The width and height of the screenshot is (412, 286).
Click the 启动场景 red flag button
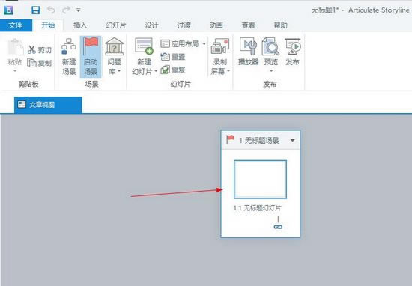pos(91,56)
